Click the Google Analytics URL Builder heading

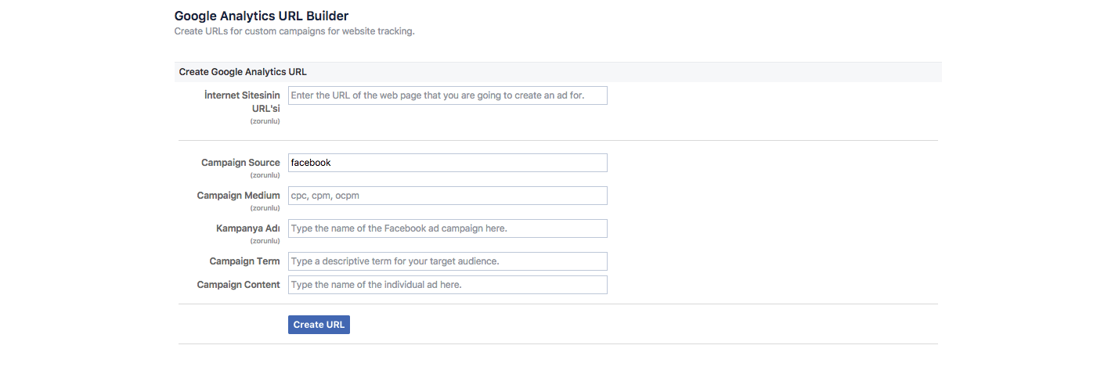[x=262, y=16]
